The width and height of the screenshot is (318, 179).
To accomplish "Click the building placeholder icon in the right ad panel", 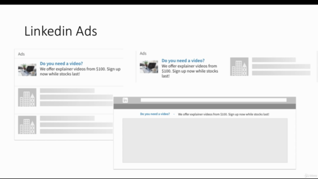I will [239, 67].
